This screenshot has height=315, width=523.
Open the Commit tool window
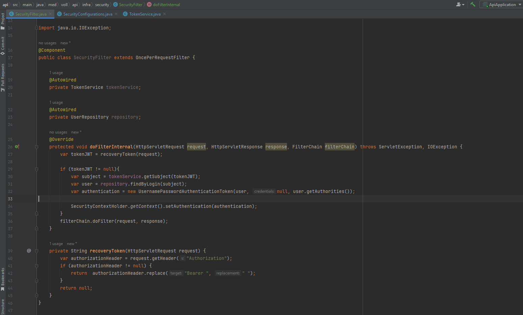tap(3, 46)
